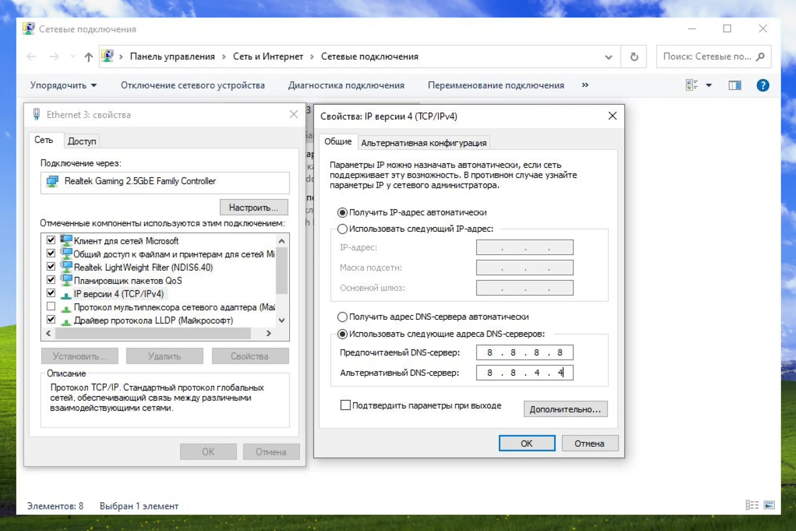Check confirm settings on exit checkbox
796x531 pixels.
point(345,405)
